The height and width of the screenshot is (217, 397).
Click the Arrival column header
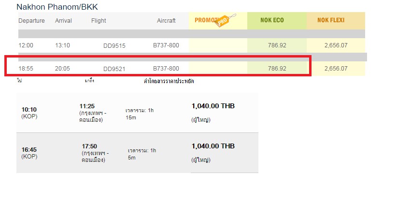[x=63, y=21]
